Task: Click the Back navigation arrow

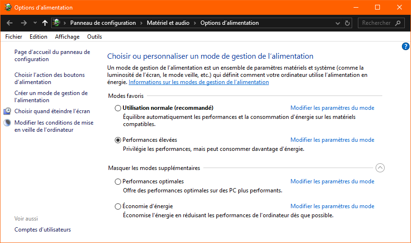Action: [10, 23]
